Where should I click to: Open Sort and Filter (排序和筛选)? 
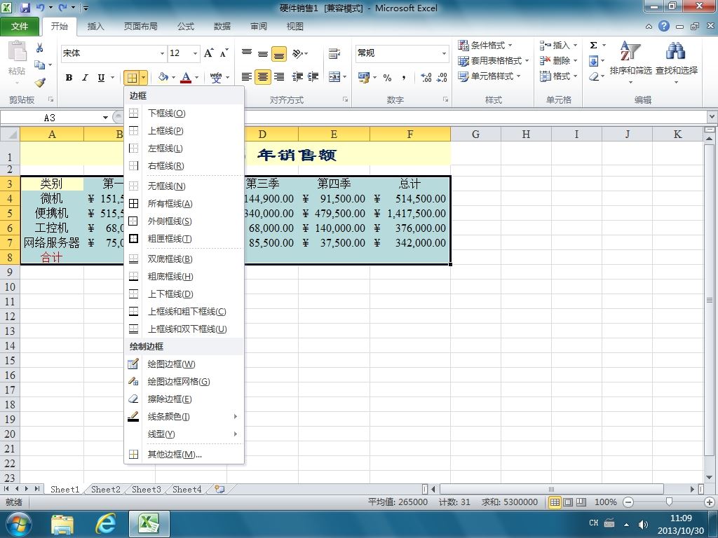[x=630, y=62]
